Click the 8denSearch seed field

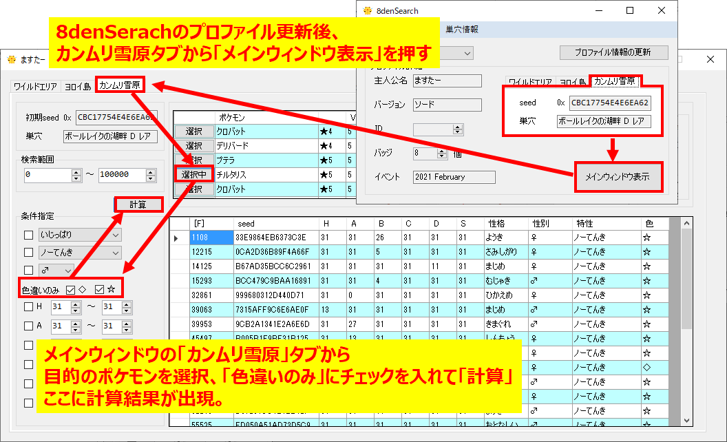[x=610, y=103]
